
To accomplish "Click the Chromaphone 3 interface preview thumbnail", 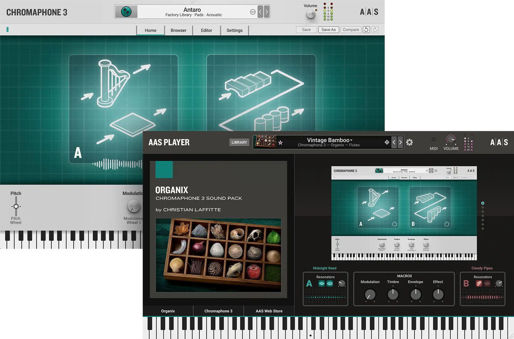I will click(404, 213).
